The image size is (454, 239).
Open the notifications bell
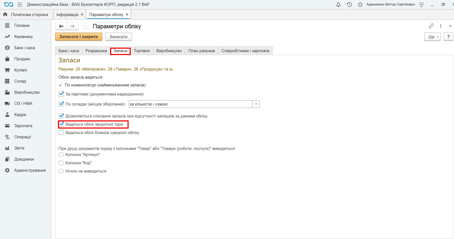[338, 5]
